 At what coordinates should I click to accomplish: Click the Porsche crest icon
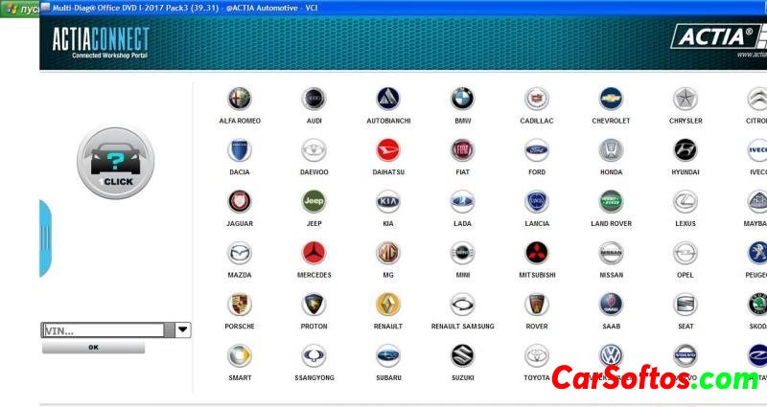[239, 305]
